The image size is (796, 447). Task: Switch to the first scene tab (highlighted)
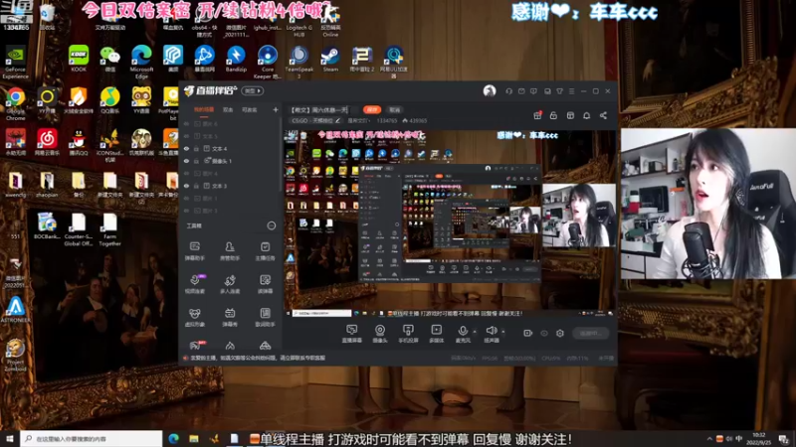(204, 109)
